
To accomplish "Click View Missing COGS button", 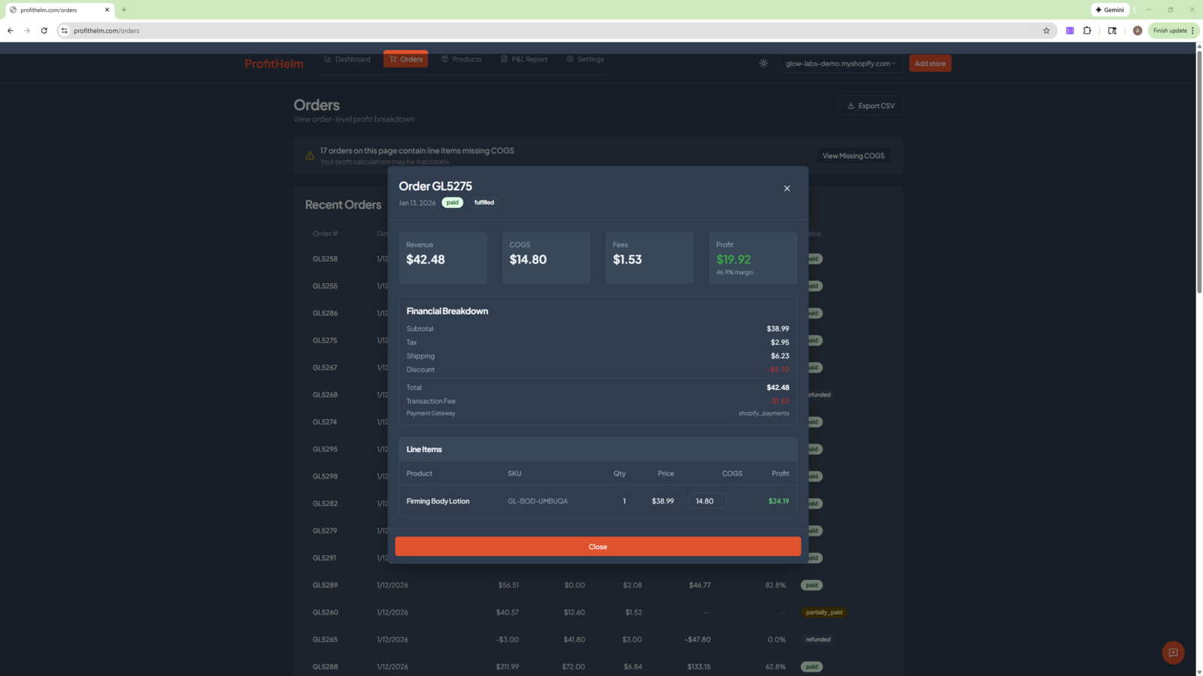I will pyautogui.click(x=853, y=156).
